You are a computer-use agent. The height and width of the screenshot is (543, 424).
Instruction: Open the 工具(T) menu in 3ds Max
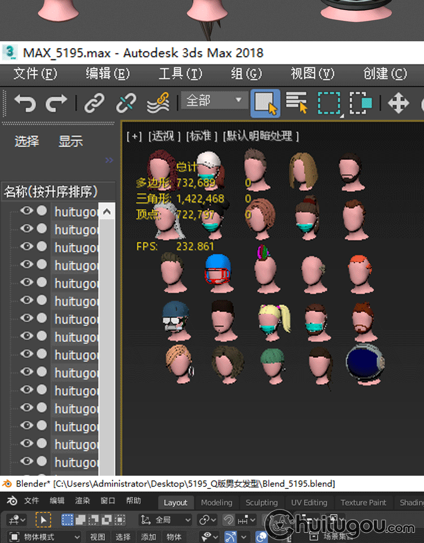coord(180,74)
